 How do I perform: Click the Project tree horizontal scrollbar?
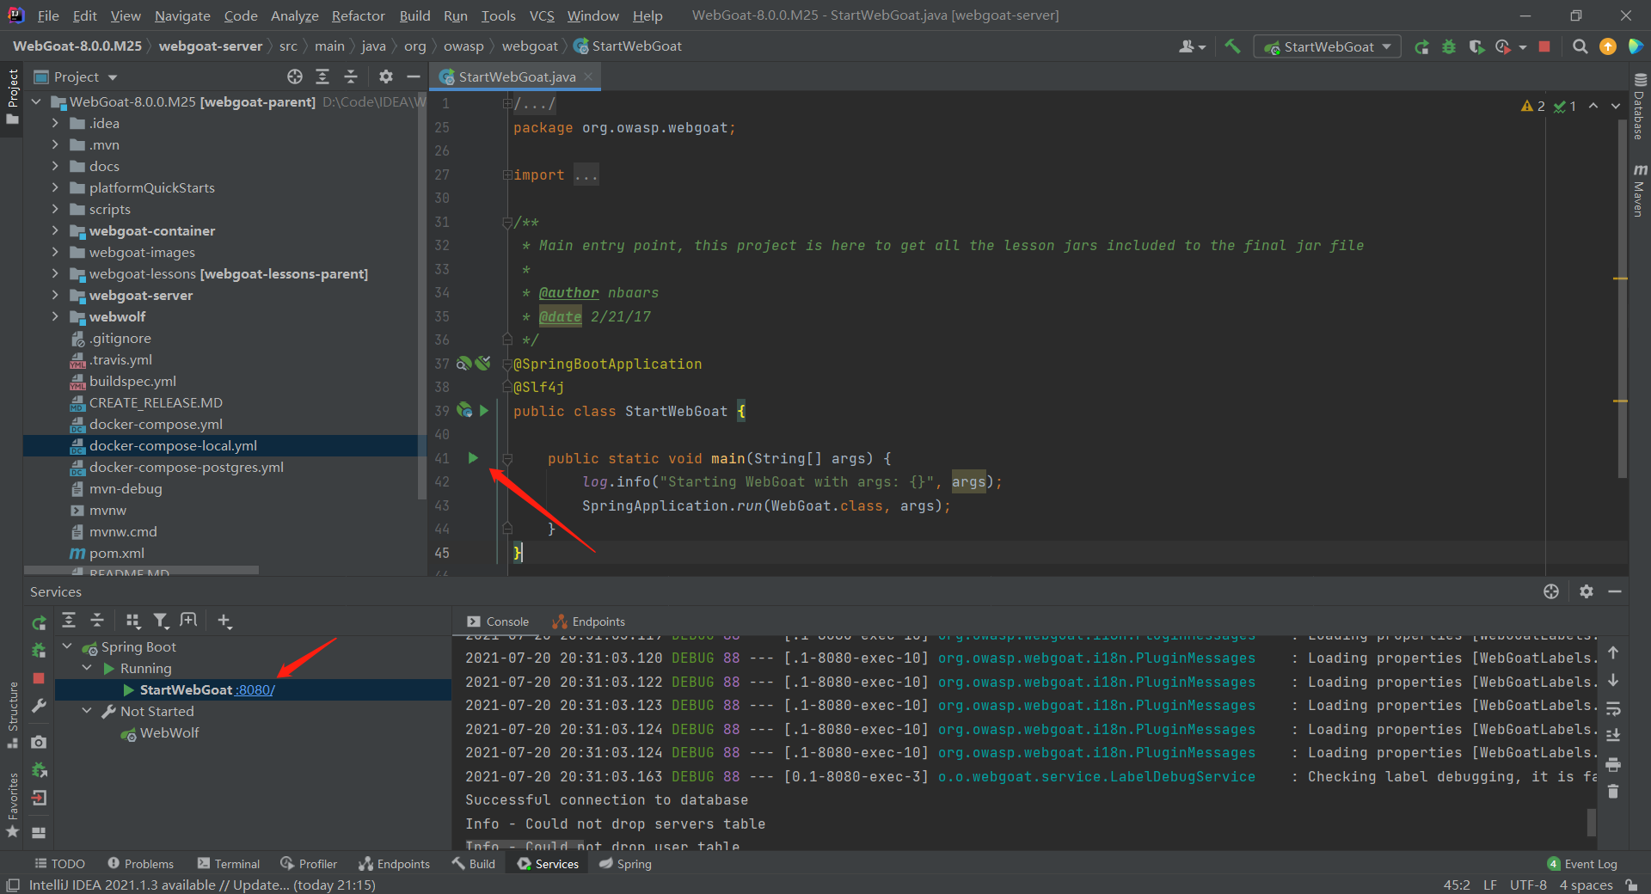(x=142, y=570)
